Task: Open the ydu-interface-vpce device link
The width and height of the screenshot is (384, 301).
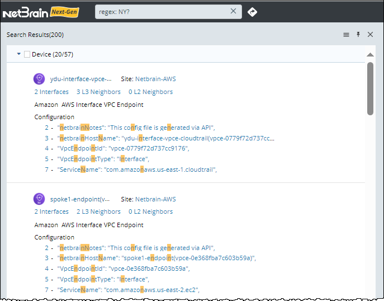Action: (81, 79)
